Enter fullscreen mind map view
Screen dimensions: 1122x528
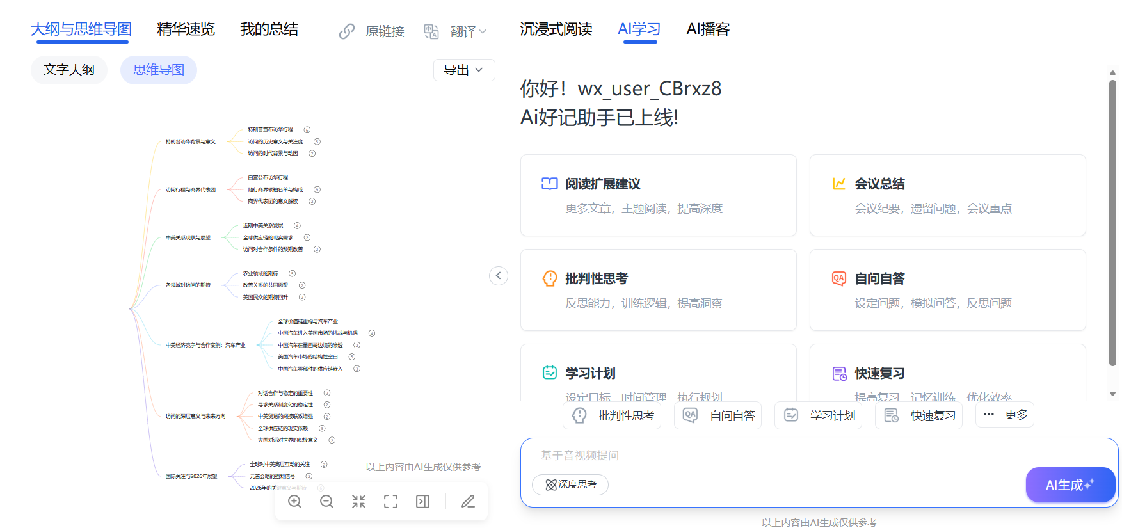pyautogui.click(x=390, y=502)
